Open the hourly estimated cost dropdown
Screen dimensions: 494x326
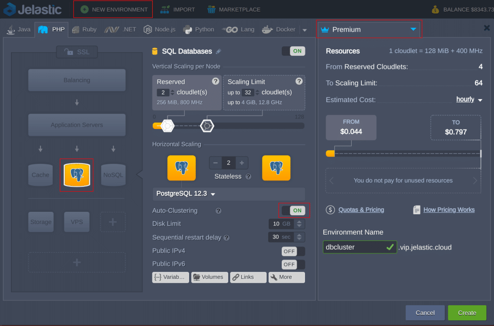469,100
